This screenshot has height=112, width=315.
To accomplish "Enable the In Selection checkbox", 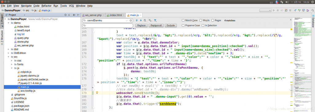I will click(203, 26).
